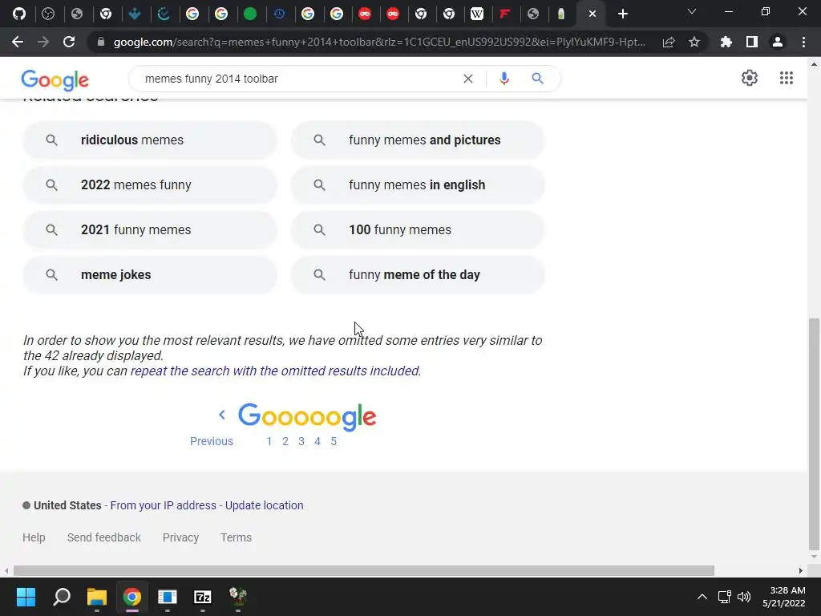This screenshot has width=821, height=616.
Task: Start voice search with microphone
Action: click(x=504, y=79)
